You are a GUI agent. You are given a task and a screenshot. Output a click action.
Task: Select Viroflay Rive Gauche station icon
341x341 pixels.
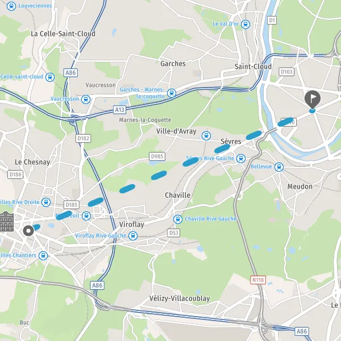[x=133, y=236]
